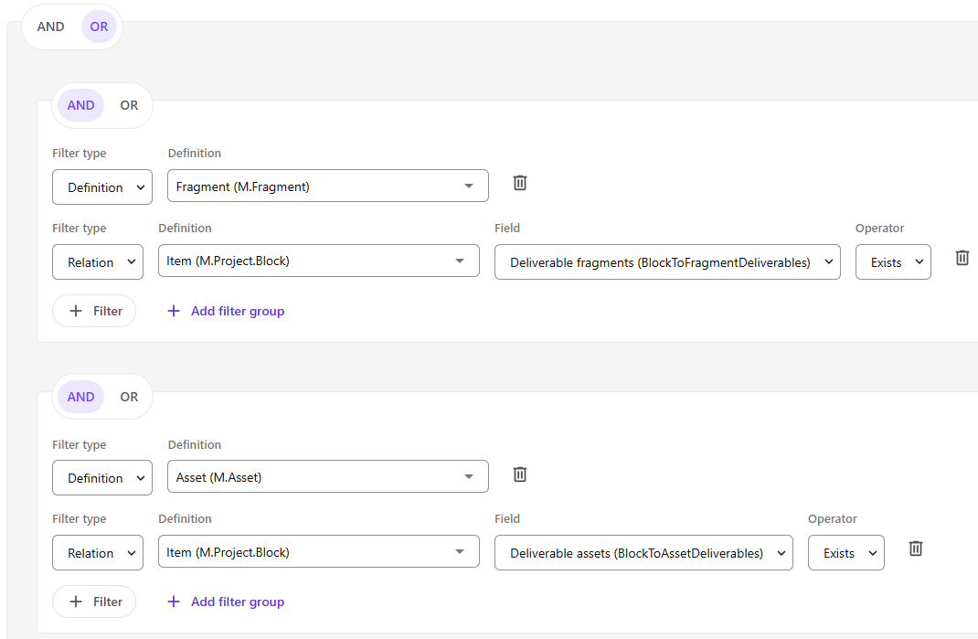
Task: Open the Fragment (M.Fragment) definition dropdown
Action: [328, 186]
